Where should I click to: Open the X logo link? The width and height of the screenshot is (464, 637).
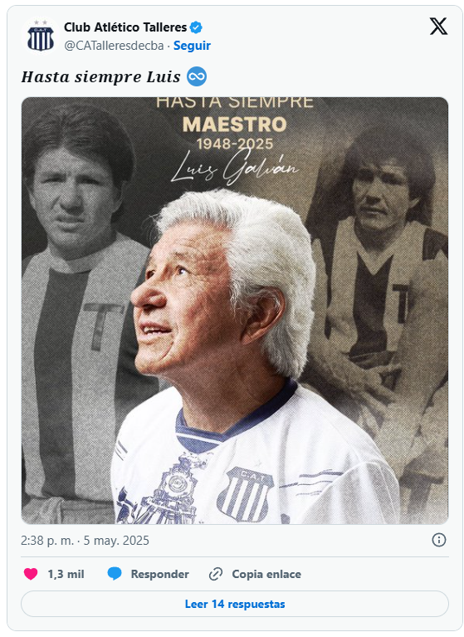click(x=438, y=27)
